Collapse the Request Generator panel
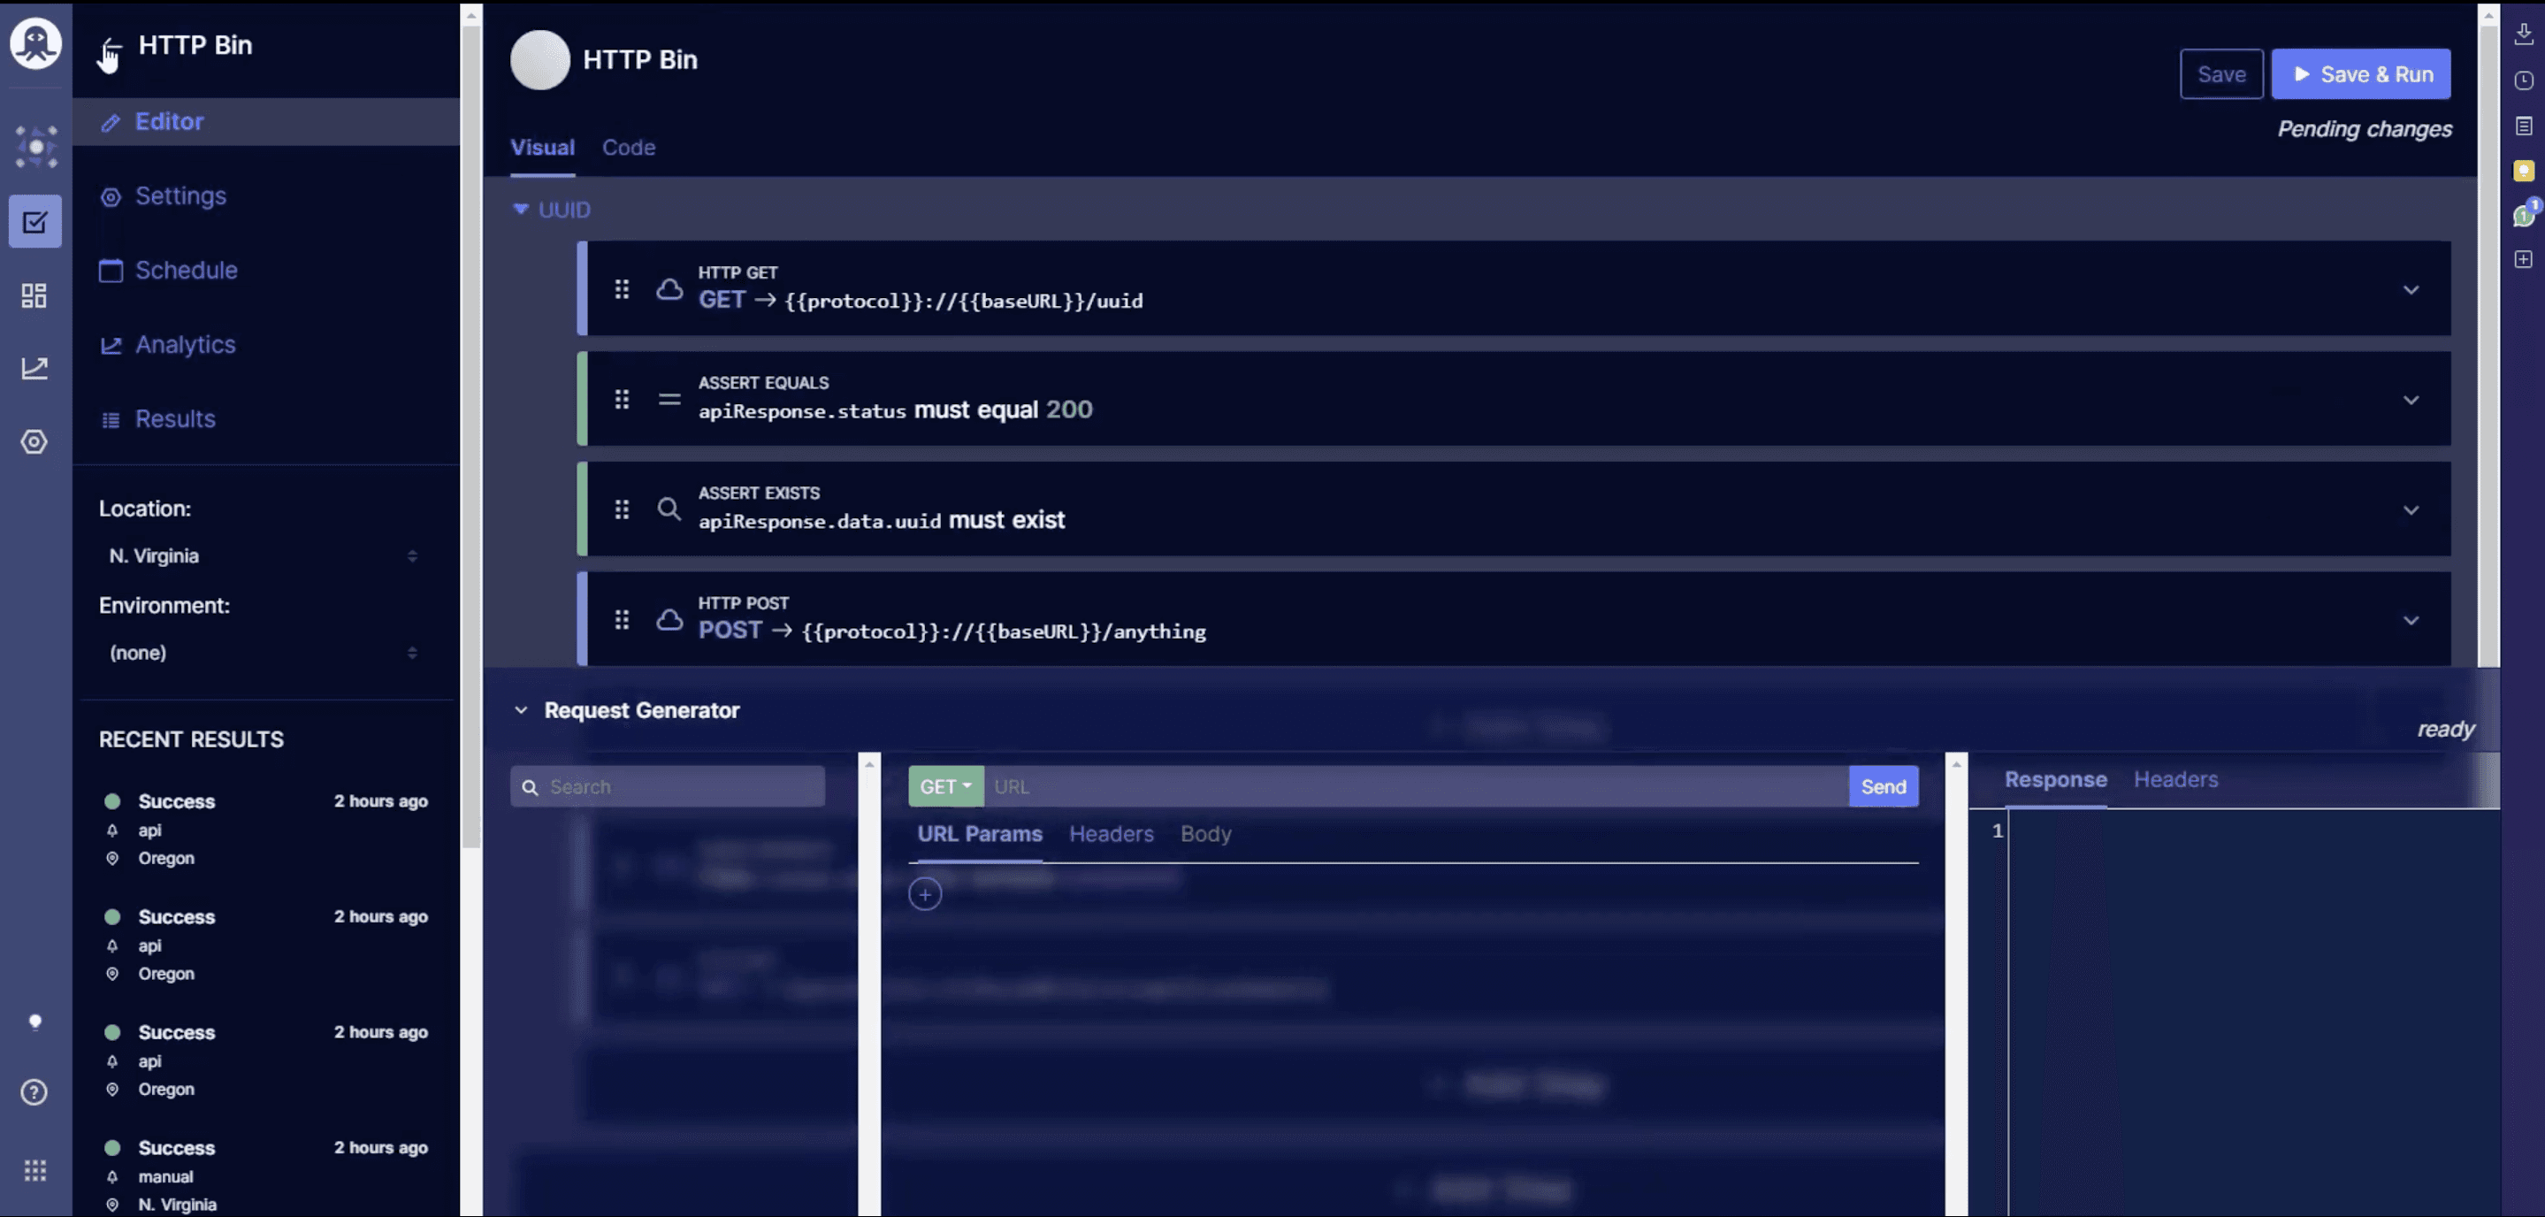Viewport: 2545px width, 1217px height. tap(521, 710)
